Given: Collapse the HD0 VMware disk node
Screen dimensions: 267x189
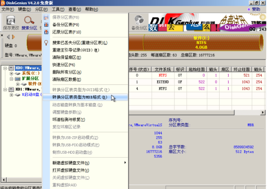Looking at the screenshot, I should click(5, 68).
